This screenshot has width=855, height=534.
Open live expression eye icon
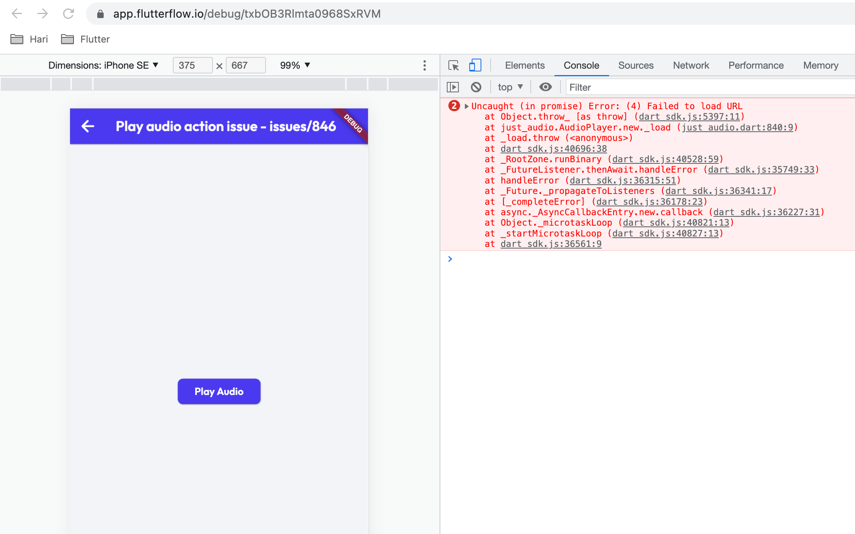(x=545, y=87)
